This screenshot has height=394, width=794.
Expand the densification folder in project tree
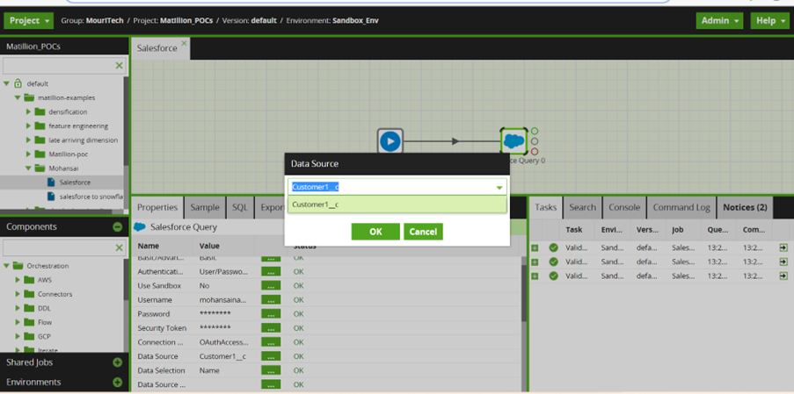pyautogui.click(x=28, y=112)
